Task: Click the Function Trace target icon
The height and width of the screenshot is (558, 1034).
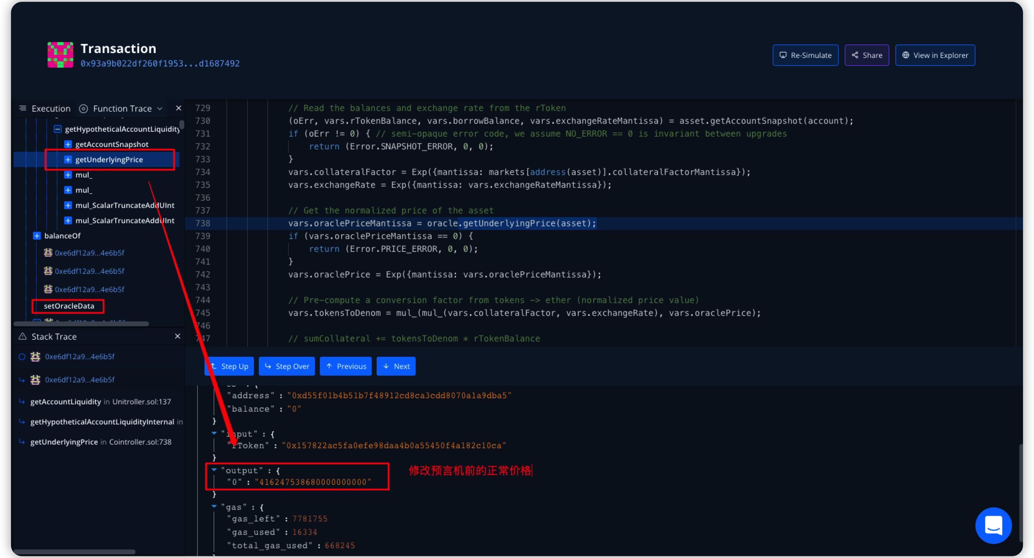Action: [x=84, y=109]
